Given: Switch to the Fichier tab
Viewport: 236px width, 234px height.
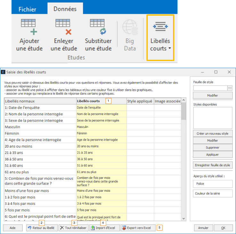Looking at the screenshot, I should (x=27, y=9).
